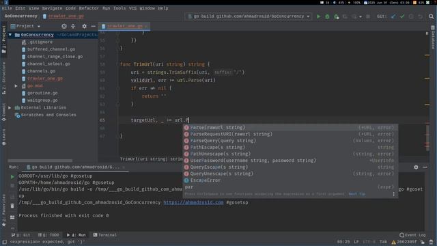Collapse GoConcurrency root folder
The image size is (437, 246).
(x=10, y=35)
